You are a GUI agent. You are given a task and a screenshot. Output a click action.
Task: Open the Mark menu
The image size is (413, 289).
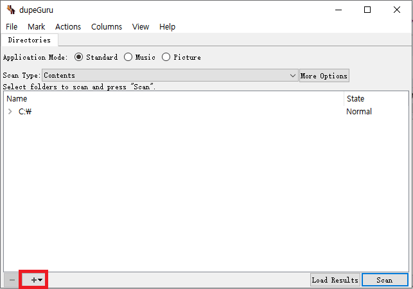pyautogui.click(x=37, y=26)
